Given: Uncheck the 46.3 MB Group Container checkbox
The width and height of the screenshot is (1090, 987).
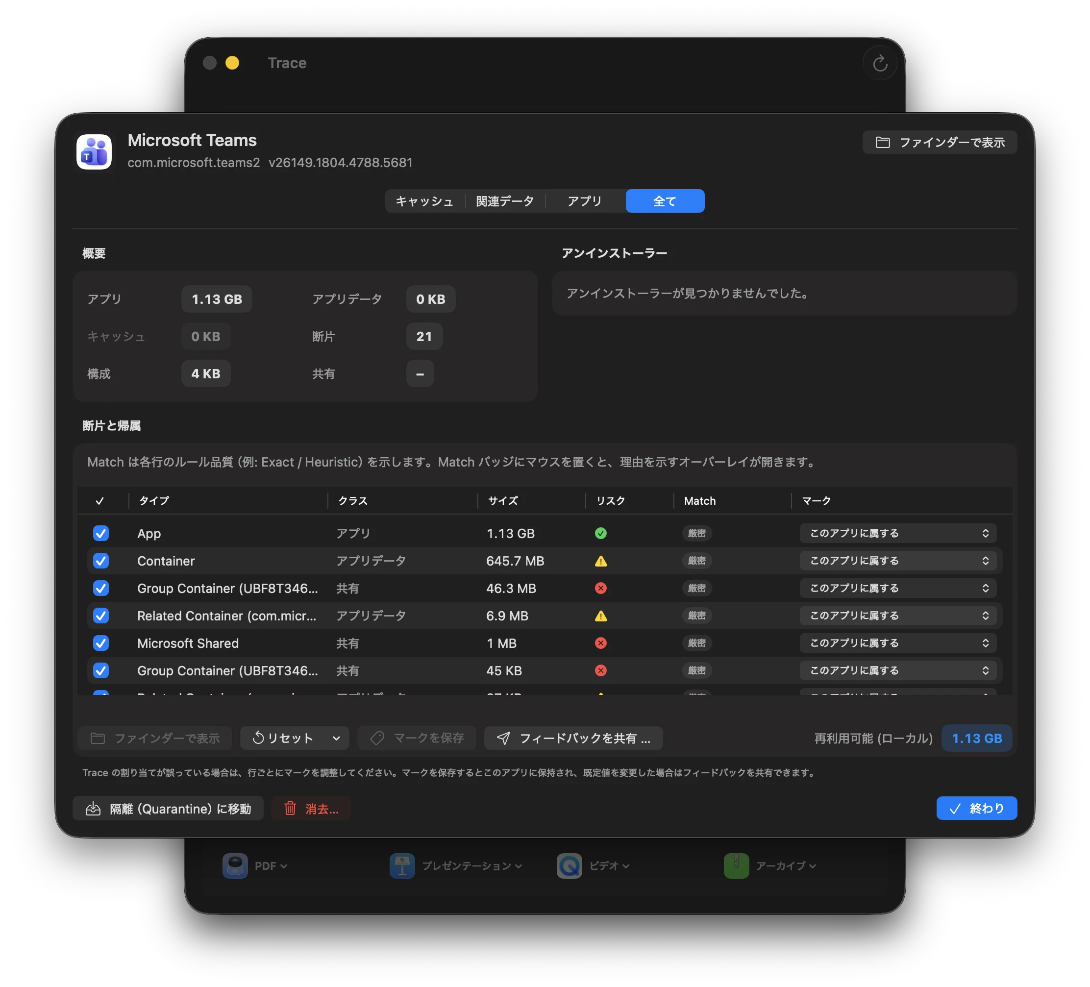Looking at the screenshot, I should coord(101,588).
